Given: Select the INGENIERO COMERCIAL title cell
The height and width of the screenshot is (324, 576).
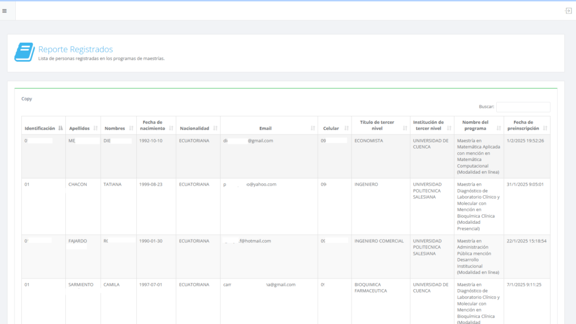Looking at the screenshot, I should pyautogui.click(x=379, y=241).
